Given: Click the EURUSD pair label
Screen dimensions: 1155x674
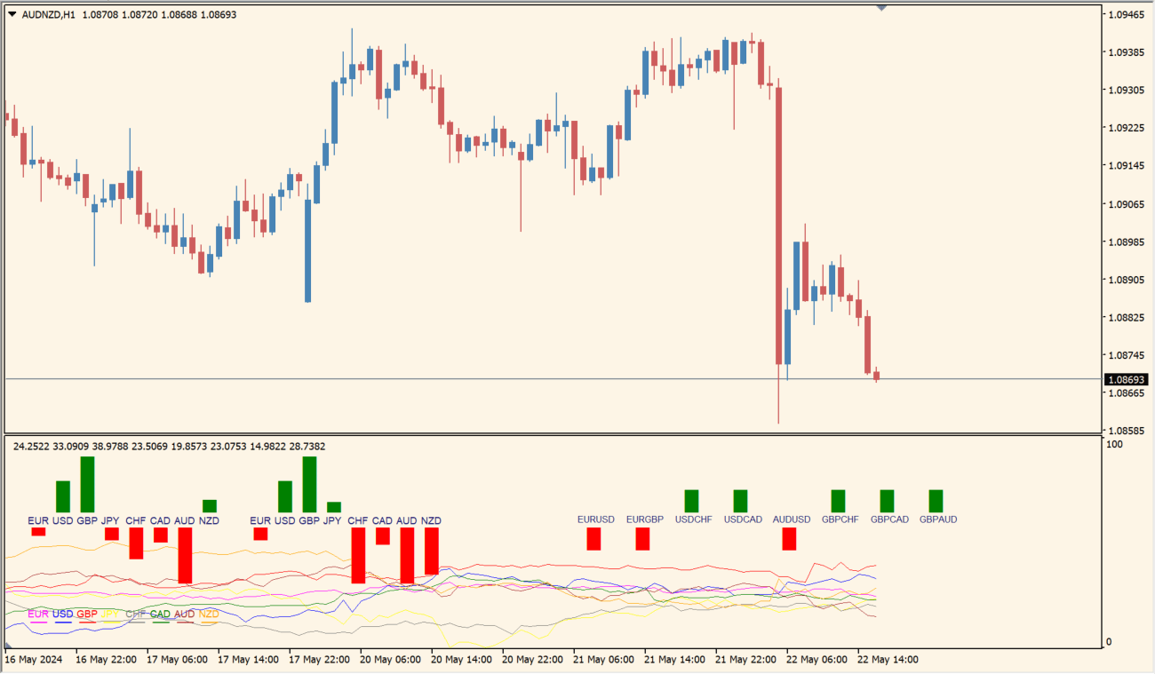Looking at the screenshot, I should click(596, 519).
